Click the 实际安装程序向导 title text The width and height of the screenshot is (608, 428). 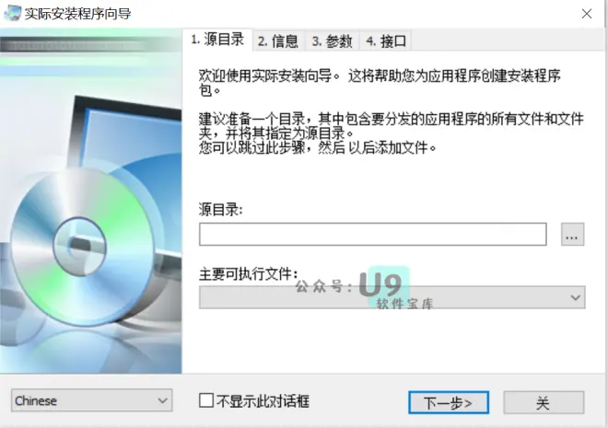click(77, 14)
